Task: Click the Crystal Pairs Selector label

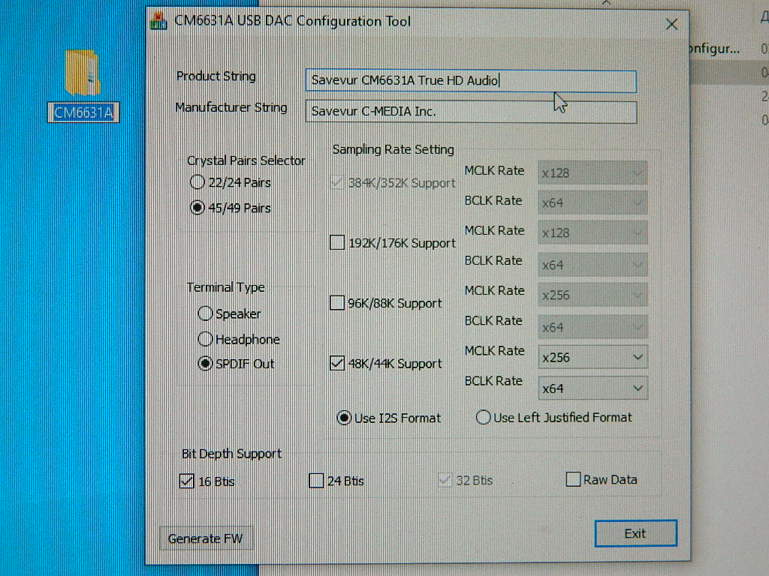Action: point(246,160)
